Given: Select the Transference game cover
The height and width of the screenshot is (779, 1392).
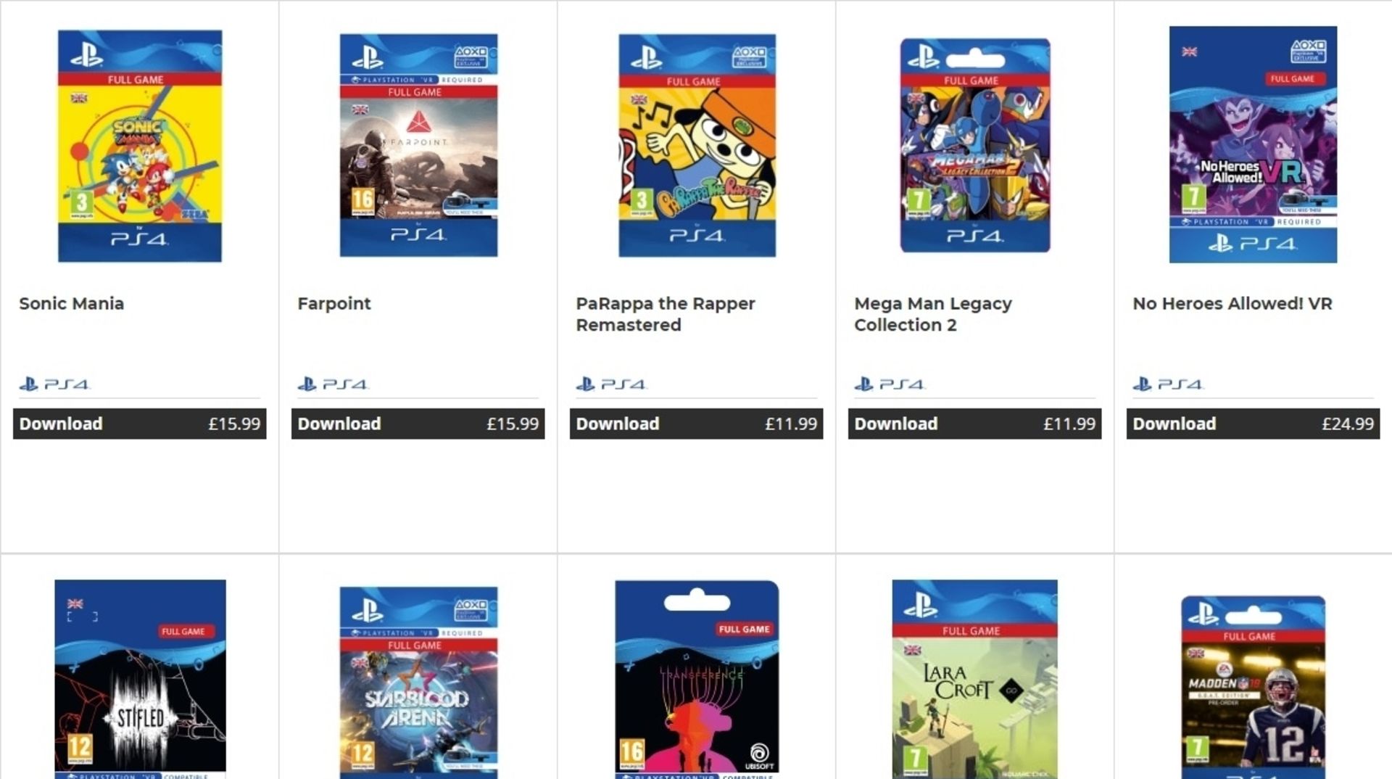Looking at the screenshot, I should 697,678.
